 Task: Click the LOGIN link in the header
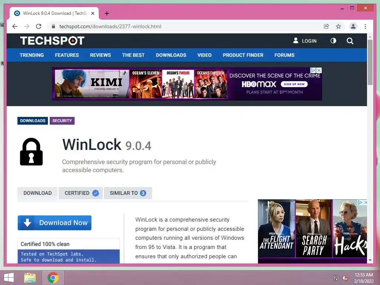[305, 41]
